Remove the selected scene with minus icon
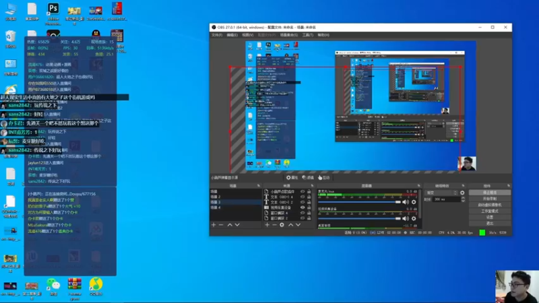 [221, 225]
